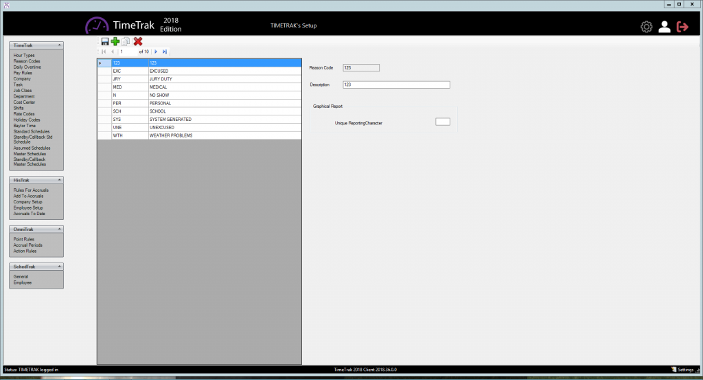Open Employee under SchedTrak
The width and height of the screenshot is (703, 380).
pos(23,282)
